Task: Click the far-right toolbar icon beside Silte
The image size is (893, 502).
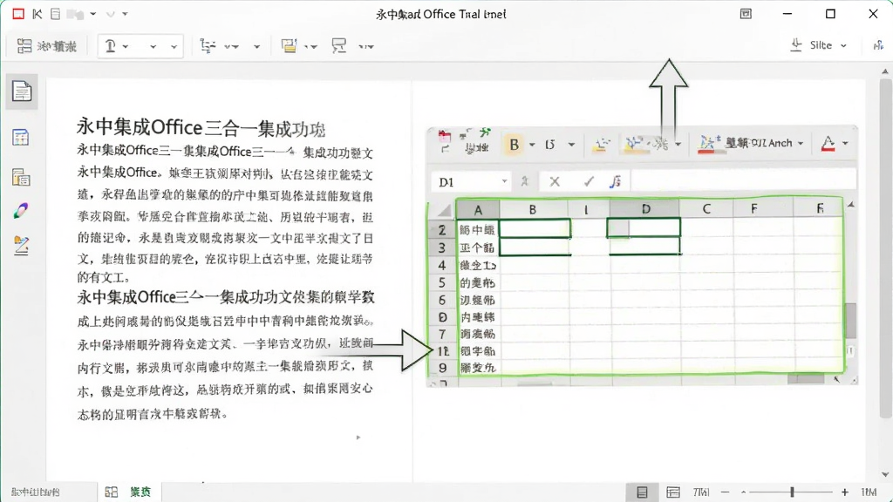Action: [879, 45]
